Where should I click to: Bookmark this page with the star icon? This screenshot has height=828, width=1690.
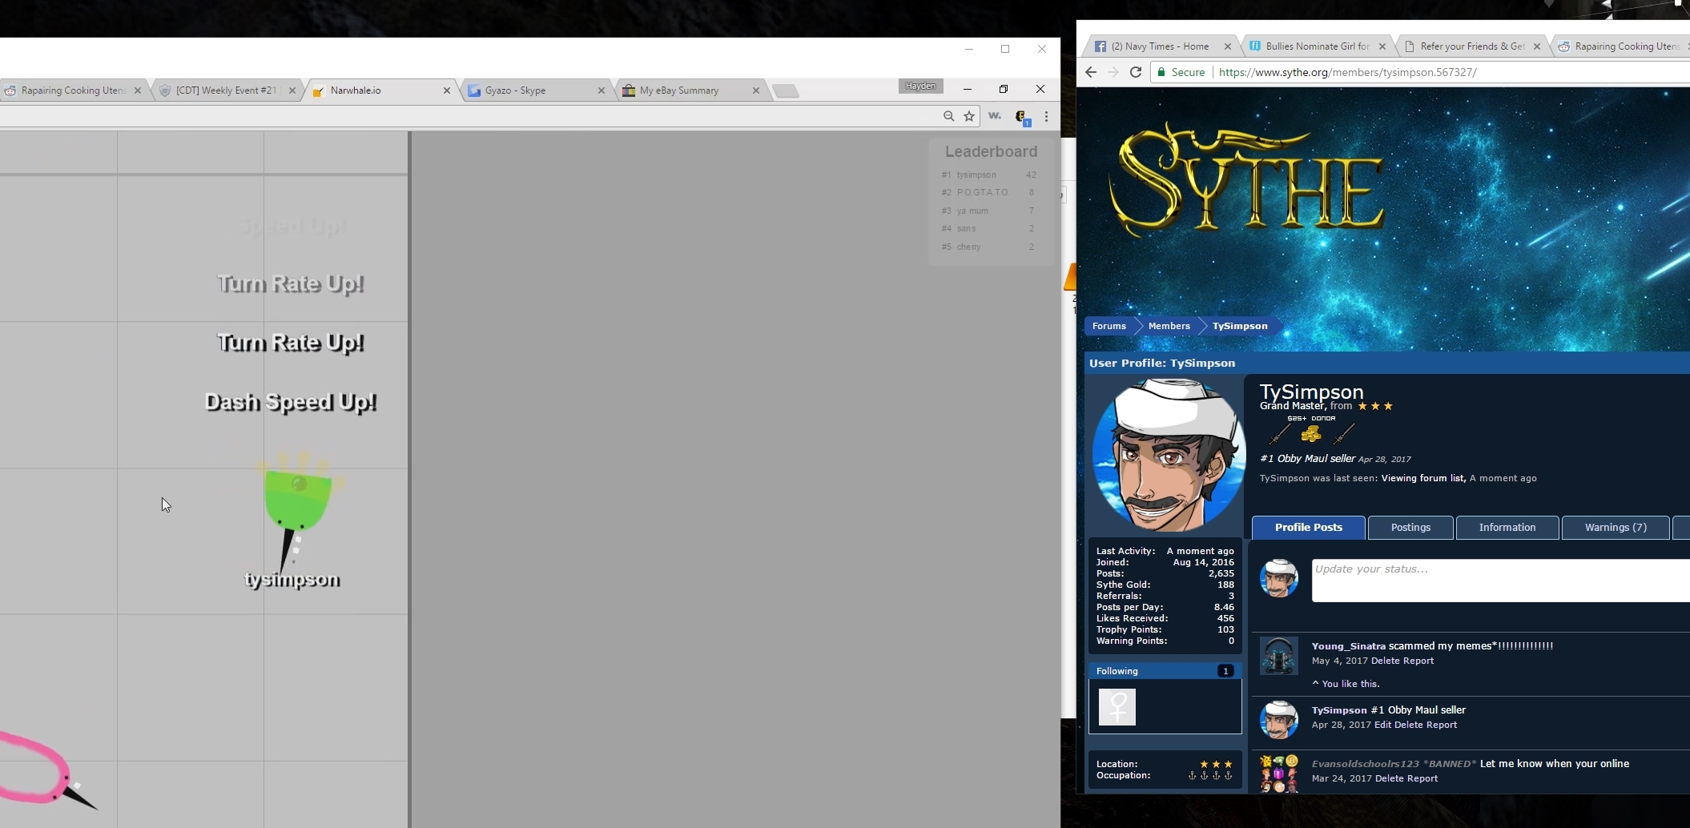point(969,116)
